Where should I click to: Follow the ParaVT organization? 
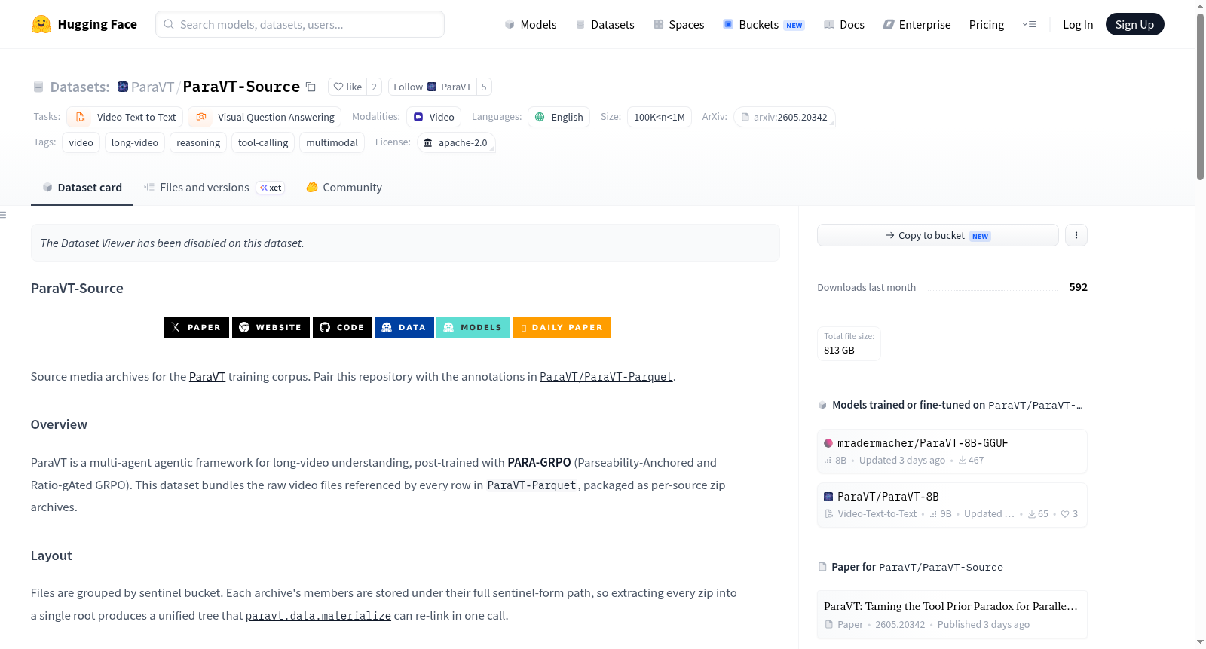point(433,87)
